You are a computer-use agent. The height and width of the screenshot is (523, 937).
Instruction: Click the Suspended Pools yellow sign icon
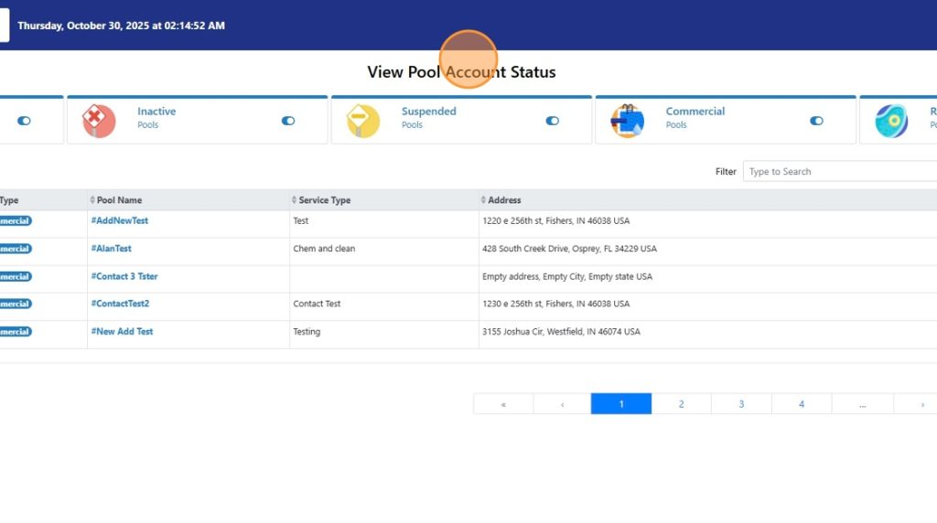pyautogui.click(x=363, y=121)
